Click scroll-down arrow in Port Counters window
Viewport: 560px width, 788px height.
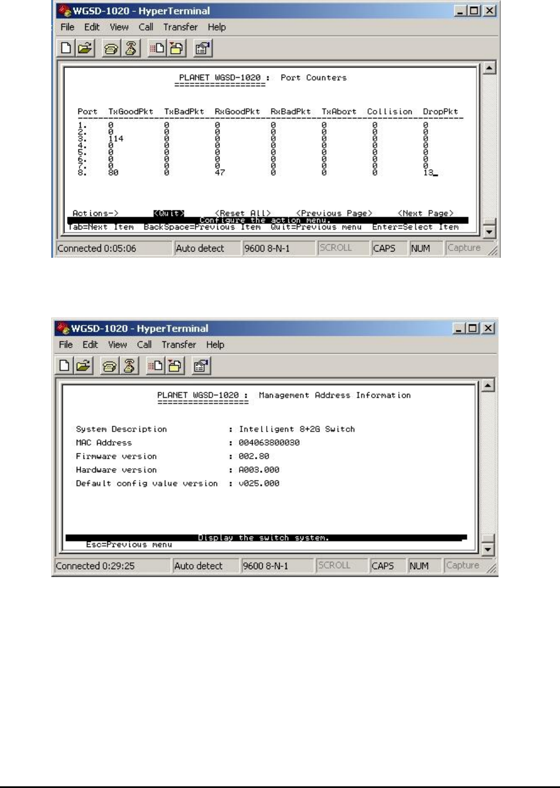pyautogui.click(x=489, y=232)
